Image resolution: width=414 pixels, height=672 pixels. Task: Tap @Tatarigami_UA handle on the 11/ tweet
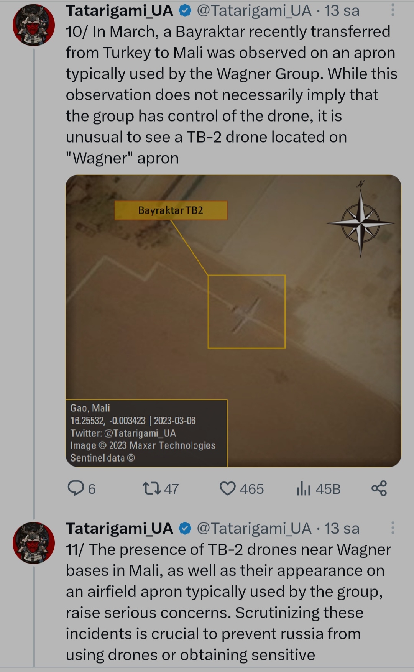[x=254, y=529]
